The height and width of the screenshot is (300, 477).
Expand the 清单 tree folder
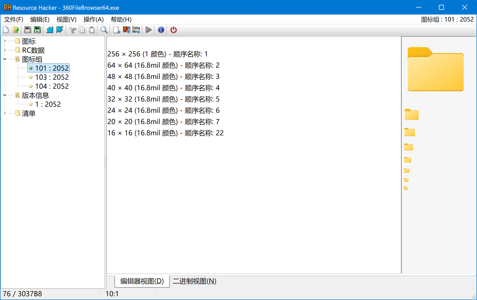click(x=5, y=113)
